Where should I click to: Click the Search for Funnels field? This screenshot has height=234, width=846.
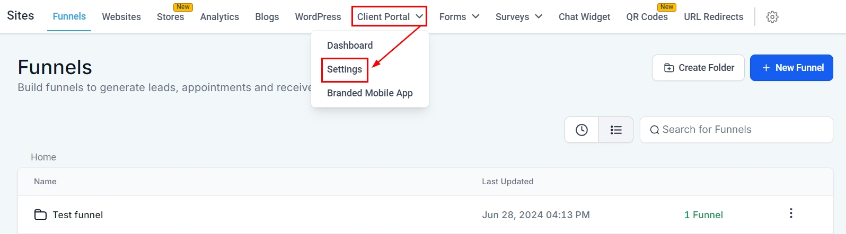pyautogui.click(x=736, y=130)
